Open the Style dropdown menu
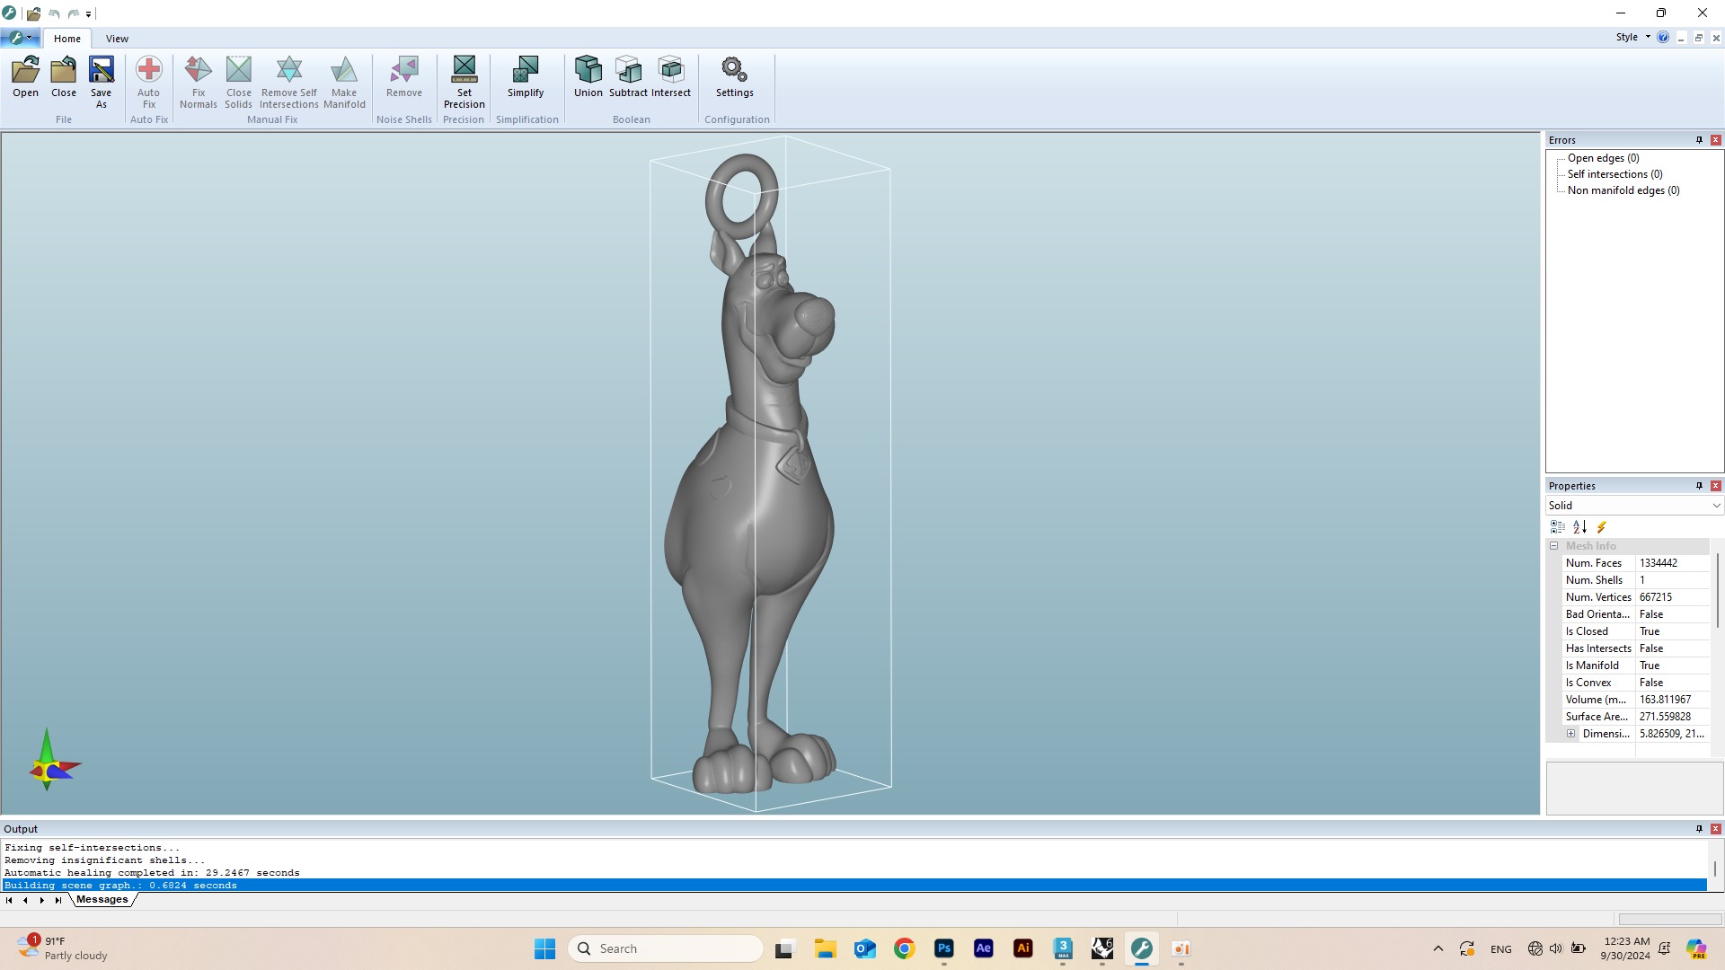Screen dimensions: 1725x970 click(x=1632, y=37)
